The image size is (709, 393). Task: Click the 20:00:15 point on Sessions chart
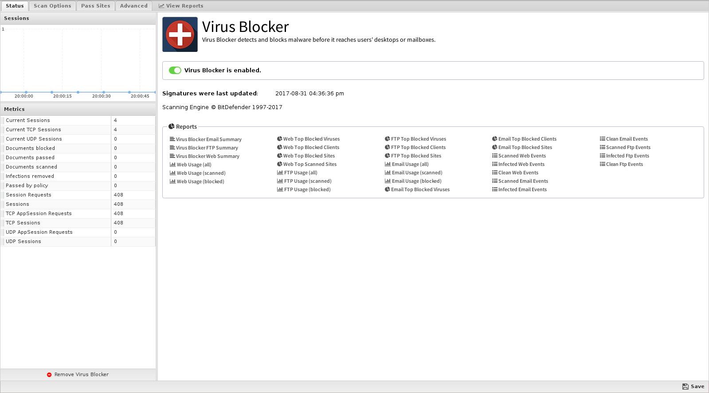point(52,92)
